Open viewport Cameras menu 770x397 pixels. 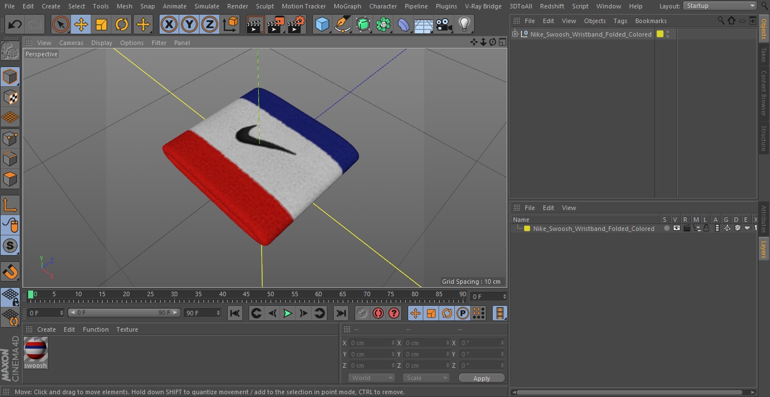coord(71,43)
